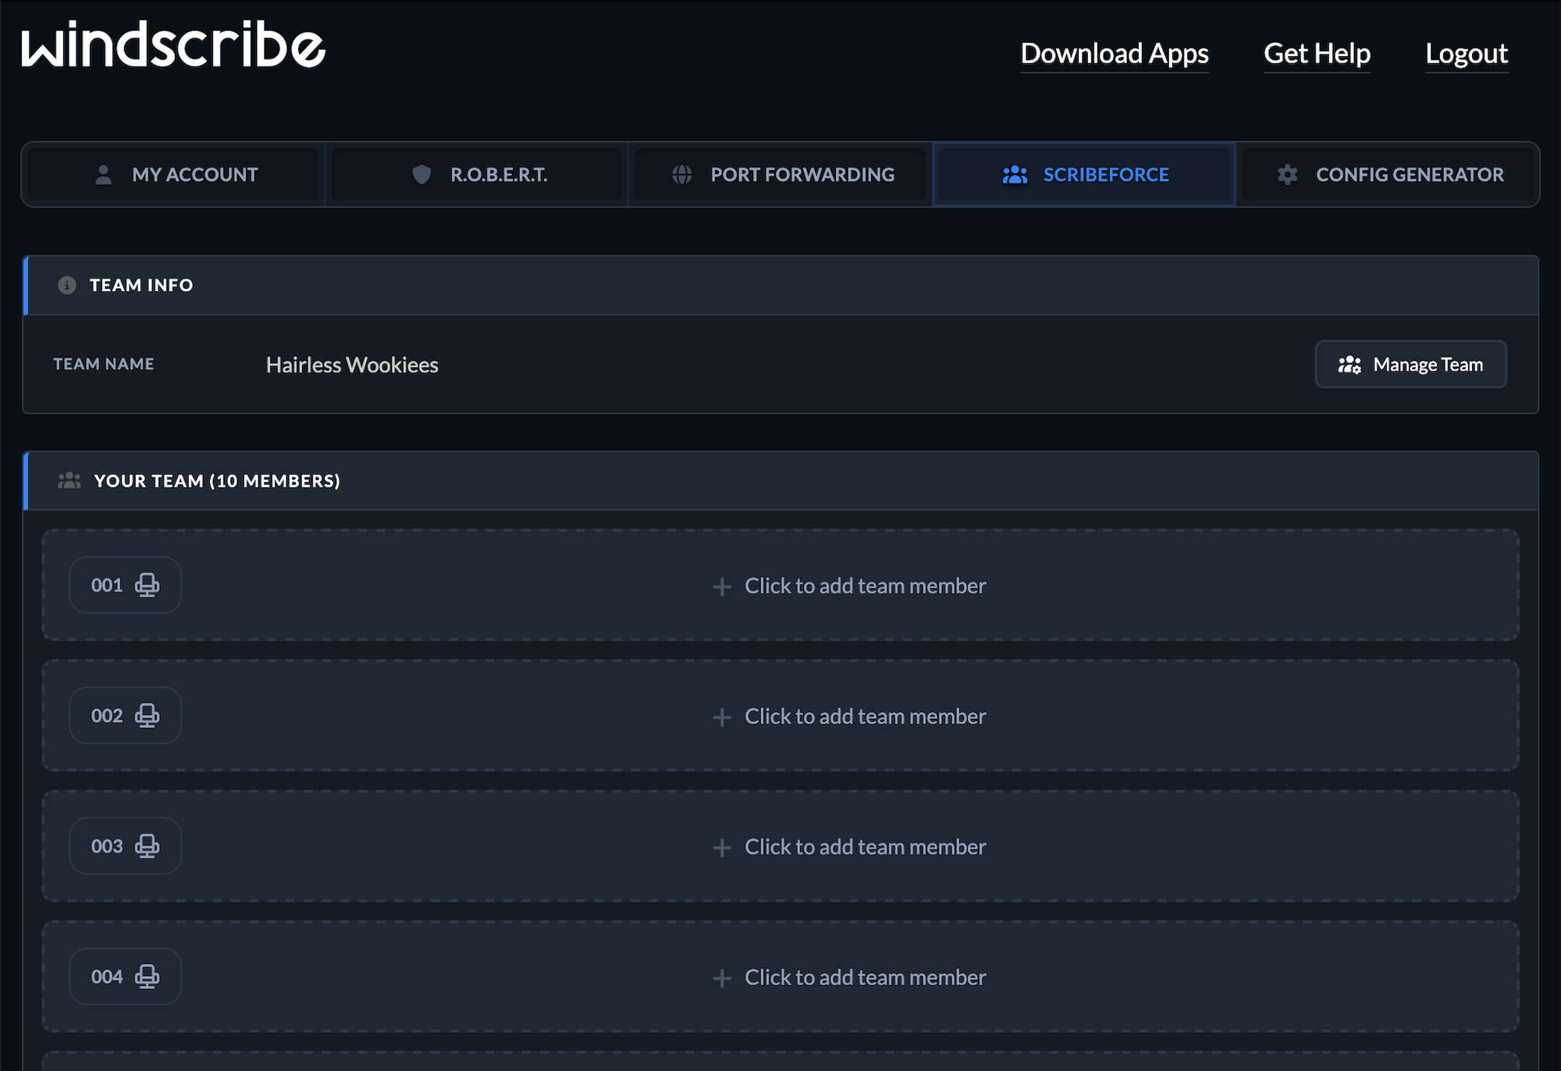
Task: Log out using the Logout link
Action: point(1466,53)
